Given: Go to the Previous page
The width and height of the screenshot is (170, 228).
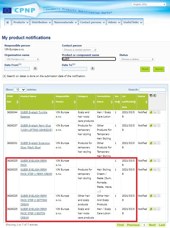Looking at the screenshot, I should pyautogui.click(x=133, y=225).
